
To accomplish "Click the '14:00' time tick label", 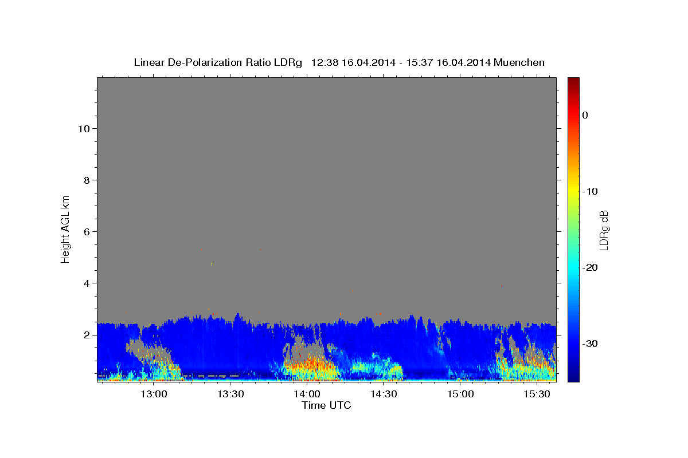I will tap(307, 394).
